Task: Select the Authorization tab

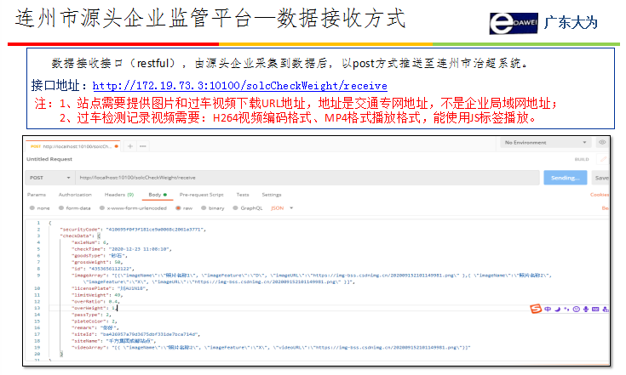Action: pyautogui.click(x=75, y=195)
